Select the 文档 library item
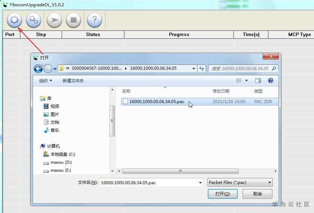The image size is (314, 213). pos(51,122)
